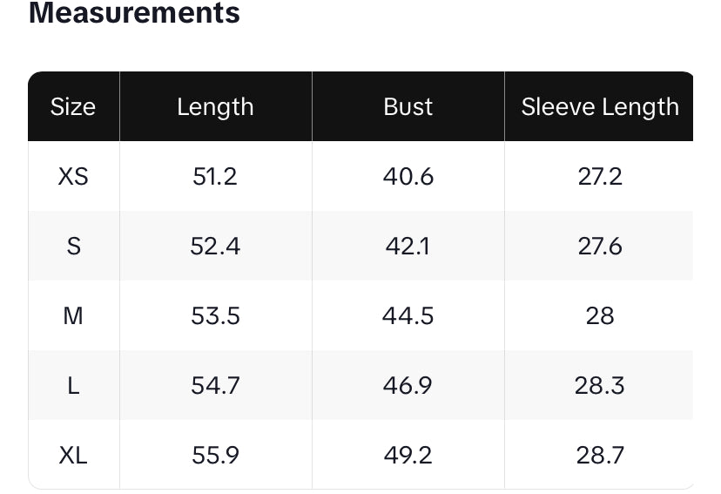Click the M sleeve length value 28

(x=599, y=315)
